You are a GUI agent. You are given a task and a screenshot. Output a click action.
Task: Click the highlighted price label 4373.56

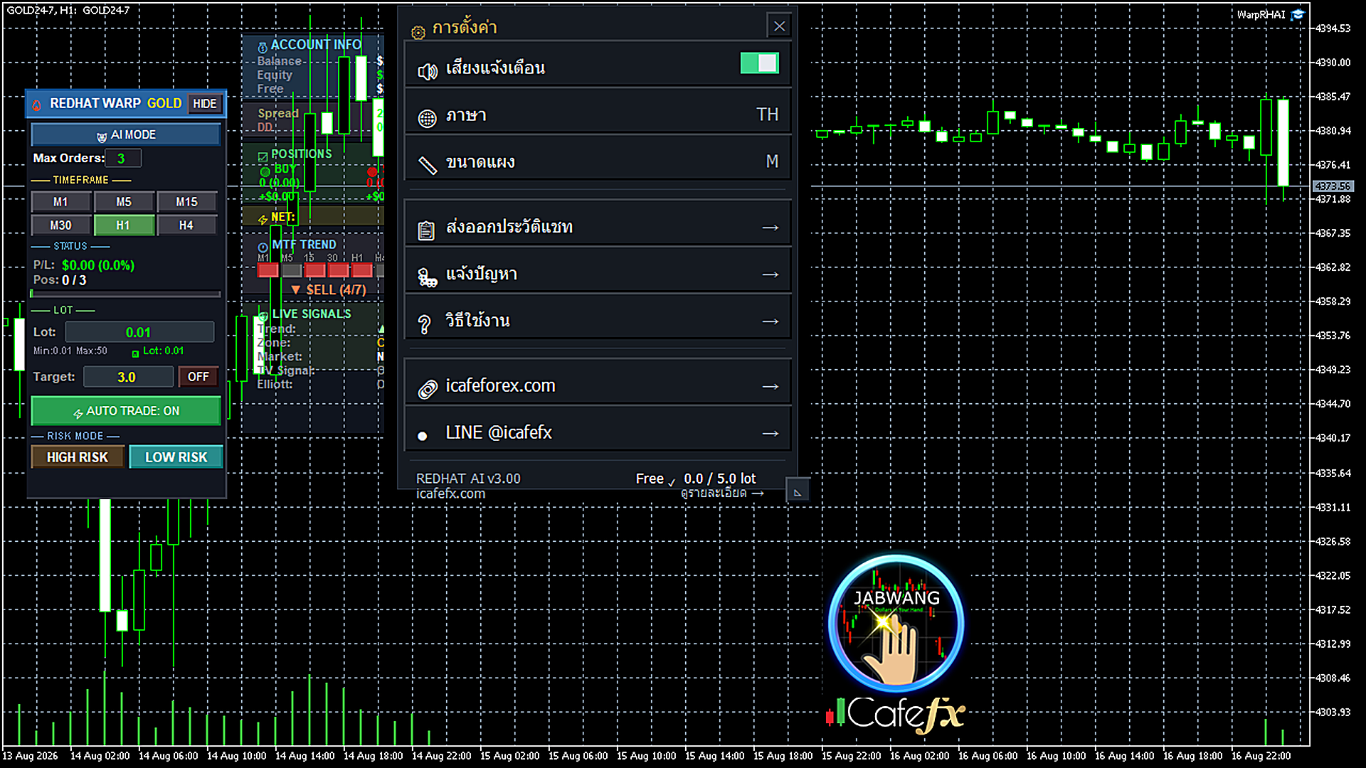(x=1333, y=186)
